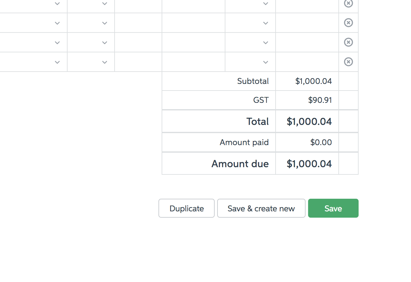This screenshot has width=411, height=282.
Task: Expand the leftmost dropdown in the second-to-last row
Action: (x=57, y=43)
